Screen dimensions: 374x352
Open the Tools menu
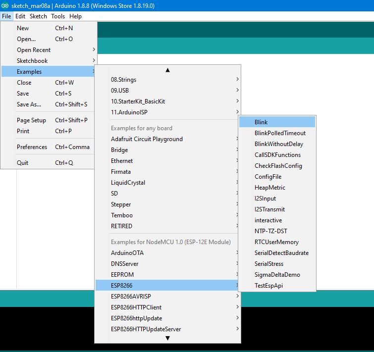coord(58,16)
